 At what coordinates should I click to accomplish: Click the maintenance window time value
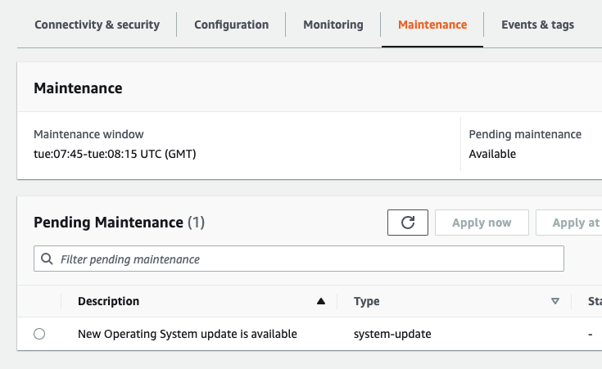(115, 154)
